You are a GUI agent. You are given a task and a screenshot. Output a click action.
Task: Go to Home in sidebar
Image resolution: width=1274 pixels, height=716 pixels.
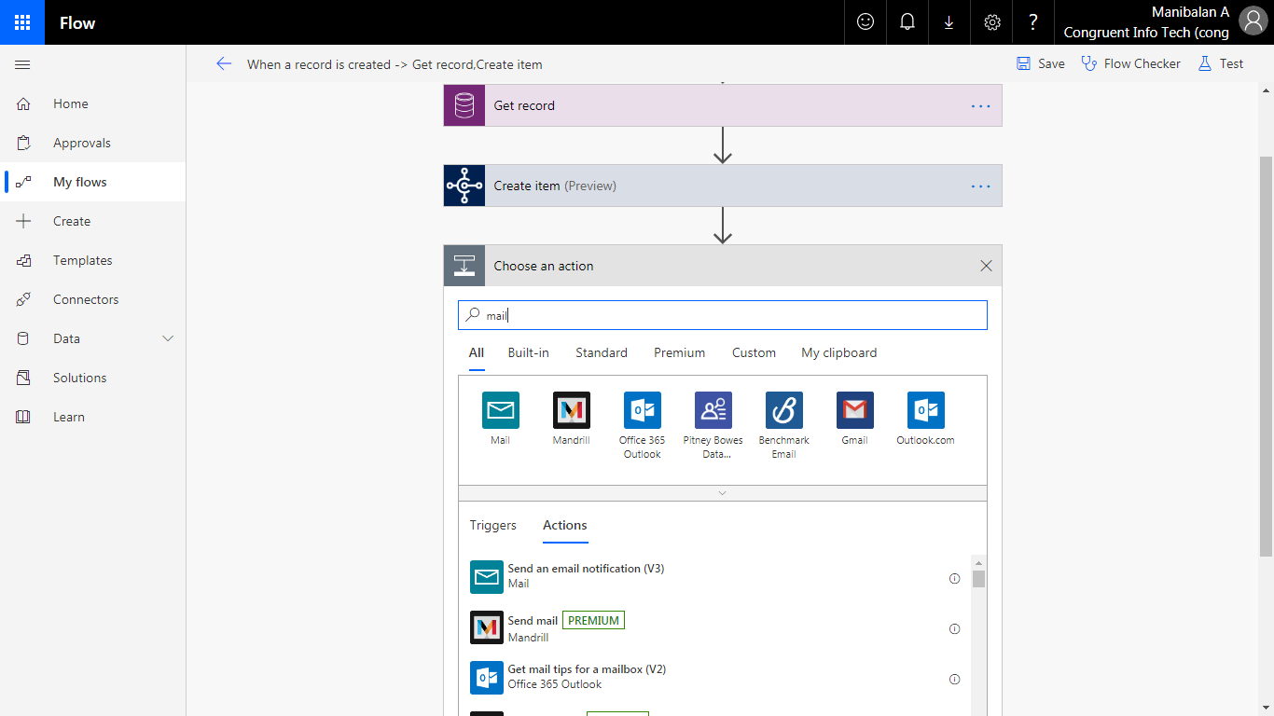(x=93, y=103)
